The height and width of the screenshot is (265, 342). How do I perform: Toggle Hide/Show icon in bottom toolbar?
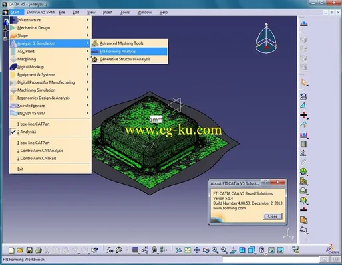pyautogui.click(x=271, y=250)
